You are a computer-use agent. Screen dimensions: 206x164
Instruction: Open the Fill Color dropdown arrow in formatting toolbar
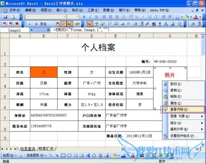click(x=191, y=17)
